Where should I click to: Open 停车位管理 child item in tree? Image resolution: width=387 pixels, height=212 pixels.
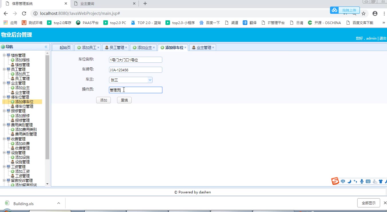24,106
